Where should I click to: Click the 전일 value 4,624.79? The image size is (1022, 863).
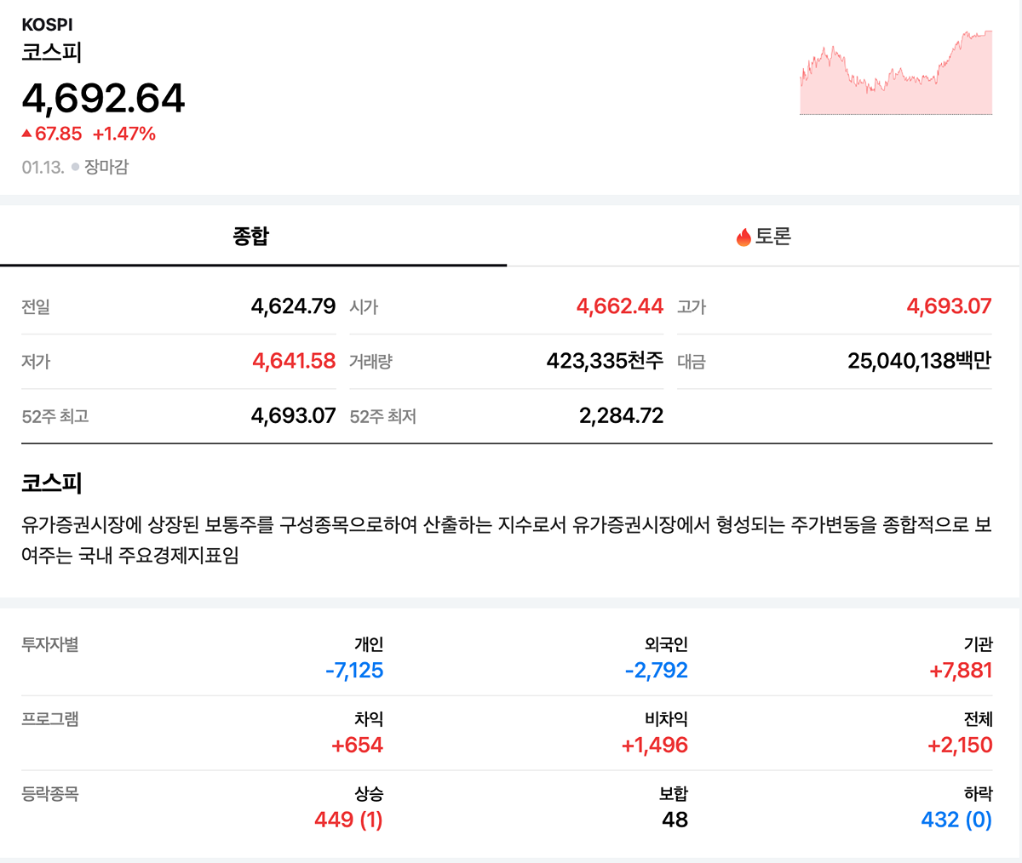[293, 306]
